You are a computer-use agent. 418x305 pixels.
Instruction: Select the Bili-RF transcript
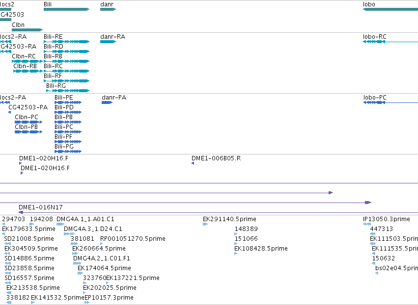(66, 81)
